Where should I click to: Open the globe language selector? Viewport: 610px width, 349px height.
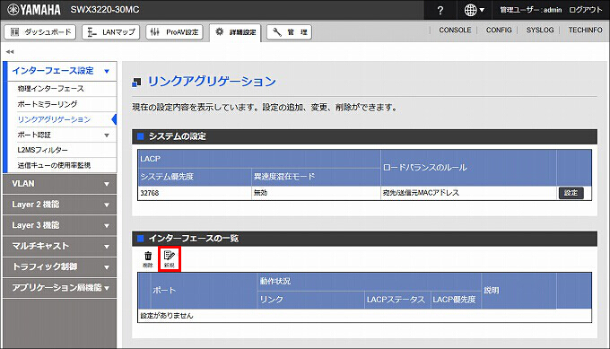(x=475, y=10)
